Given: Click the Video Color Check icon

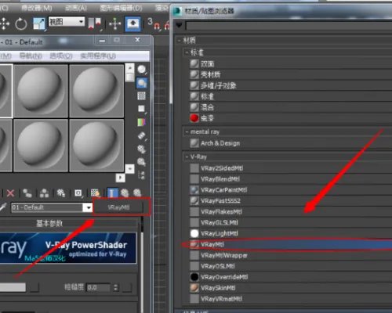Looking at the screenshot, I should coord(141,122).
